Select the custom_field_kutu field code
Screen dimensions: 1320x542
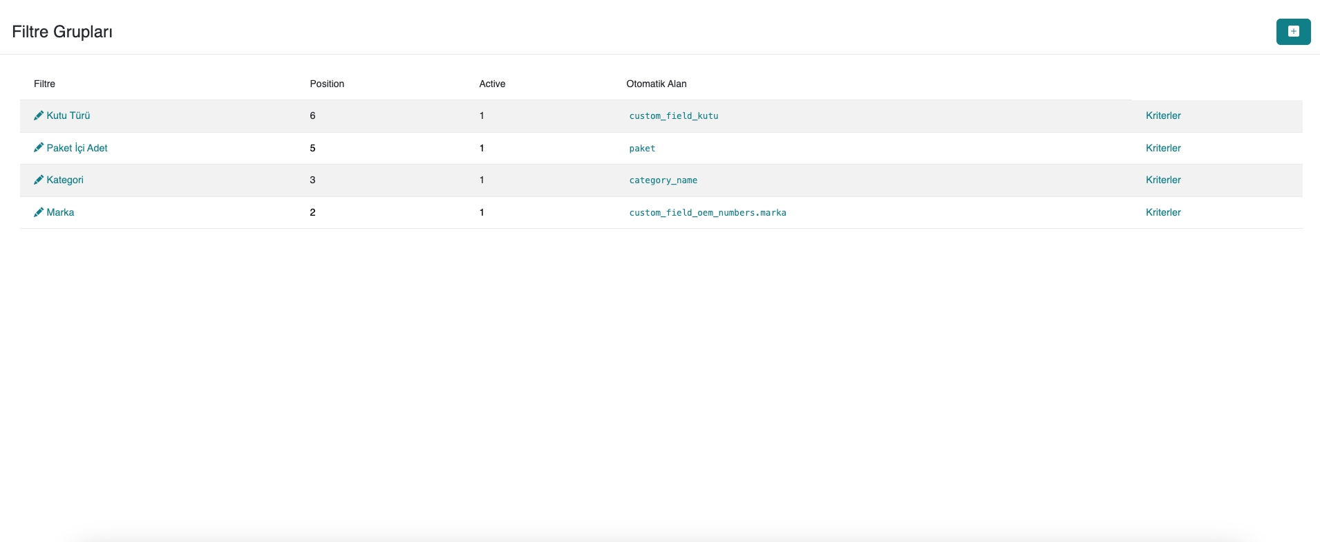pos(673,116)
